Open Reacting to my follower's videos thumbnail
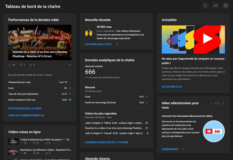This screenshot has height=160, width=233. coord(13,152)
